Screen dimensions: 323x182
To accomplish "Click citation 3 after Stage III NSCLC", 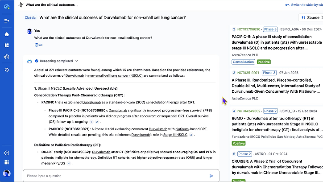I will click(x=191, y=135).
